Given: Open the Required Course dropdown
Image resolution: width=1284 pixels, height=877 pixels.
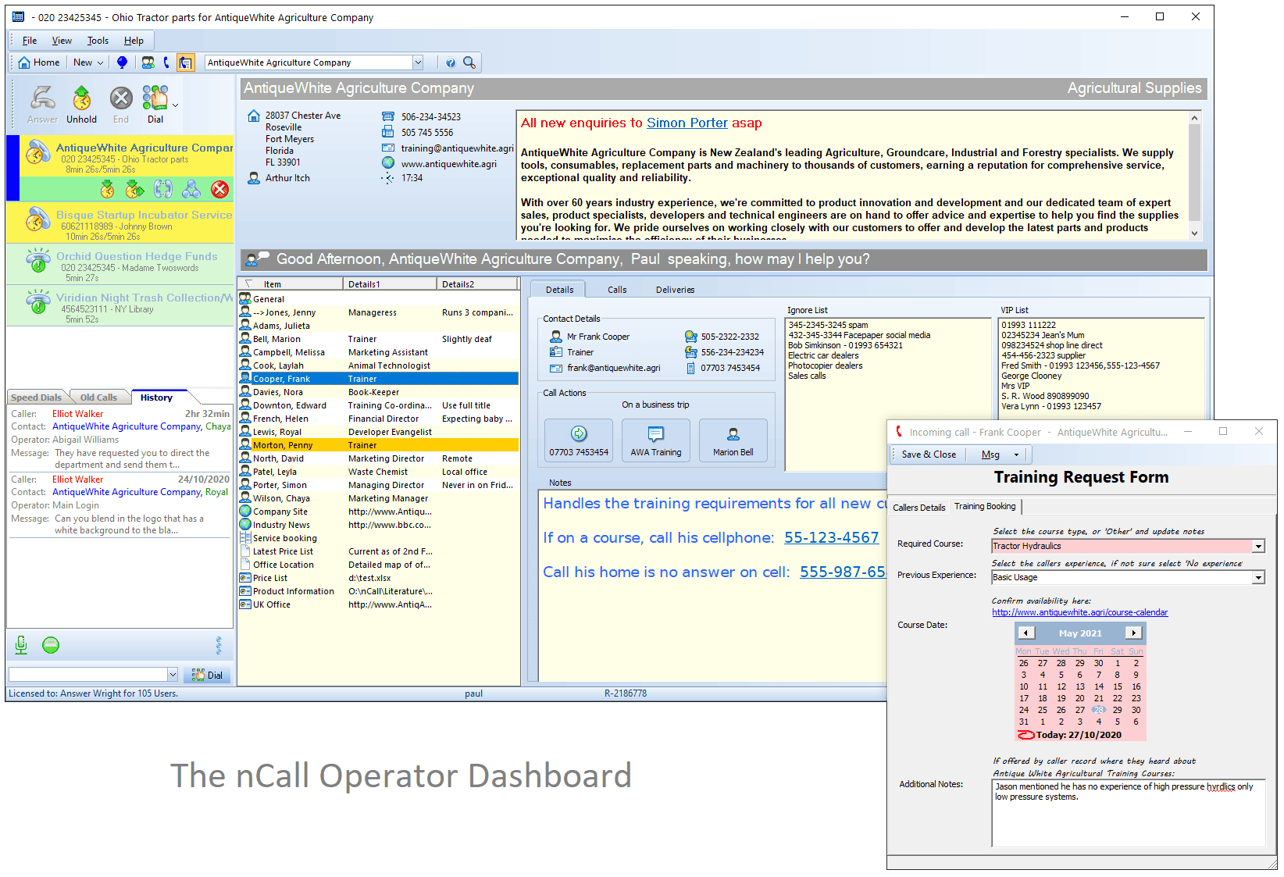Looking at the screenshot, I should (x=1258, y=547).
